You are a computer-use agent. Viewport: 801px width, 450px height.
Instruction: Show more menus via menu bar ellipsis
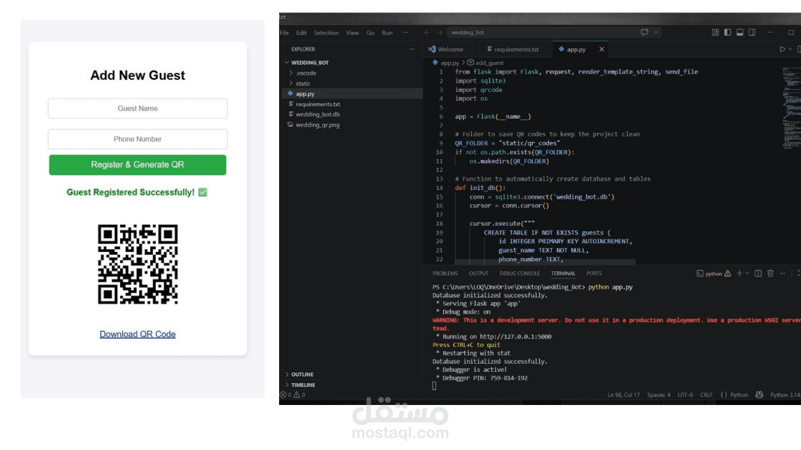(405, 32)
